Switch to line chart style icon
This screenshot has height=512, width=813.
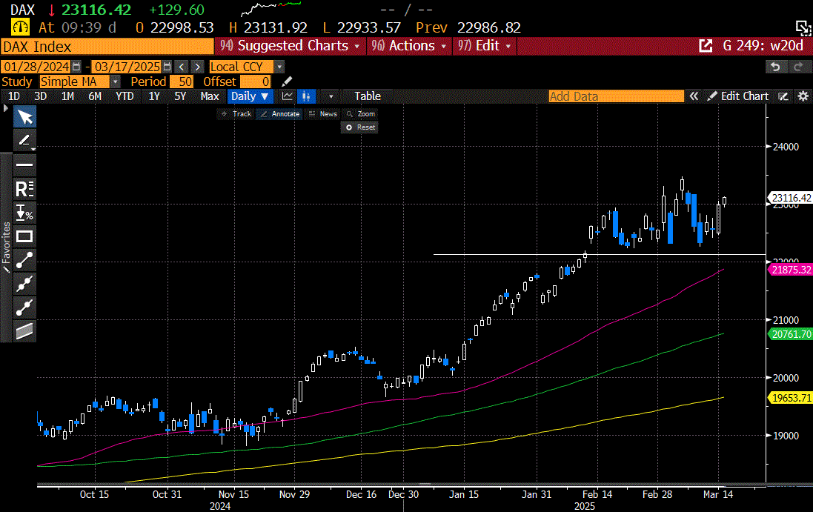(x=288, y=96)
